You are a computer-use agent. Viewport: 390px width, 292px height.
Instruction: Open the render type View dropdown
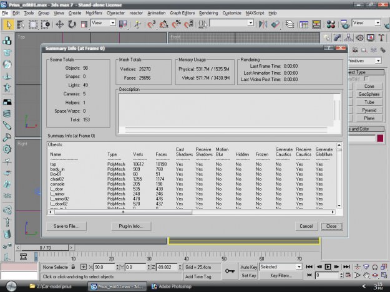367,23
